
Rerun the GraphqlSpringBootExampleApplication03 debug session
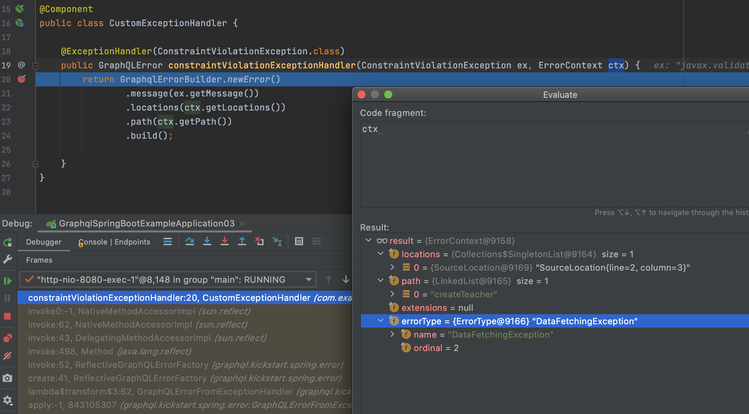7,242
